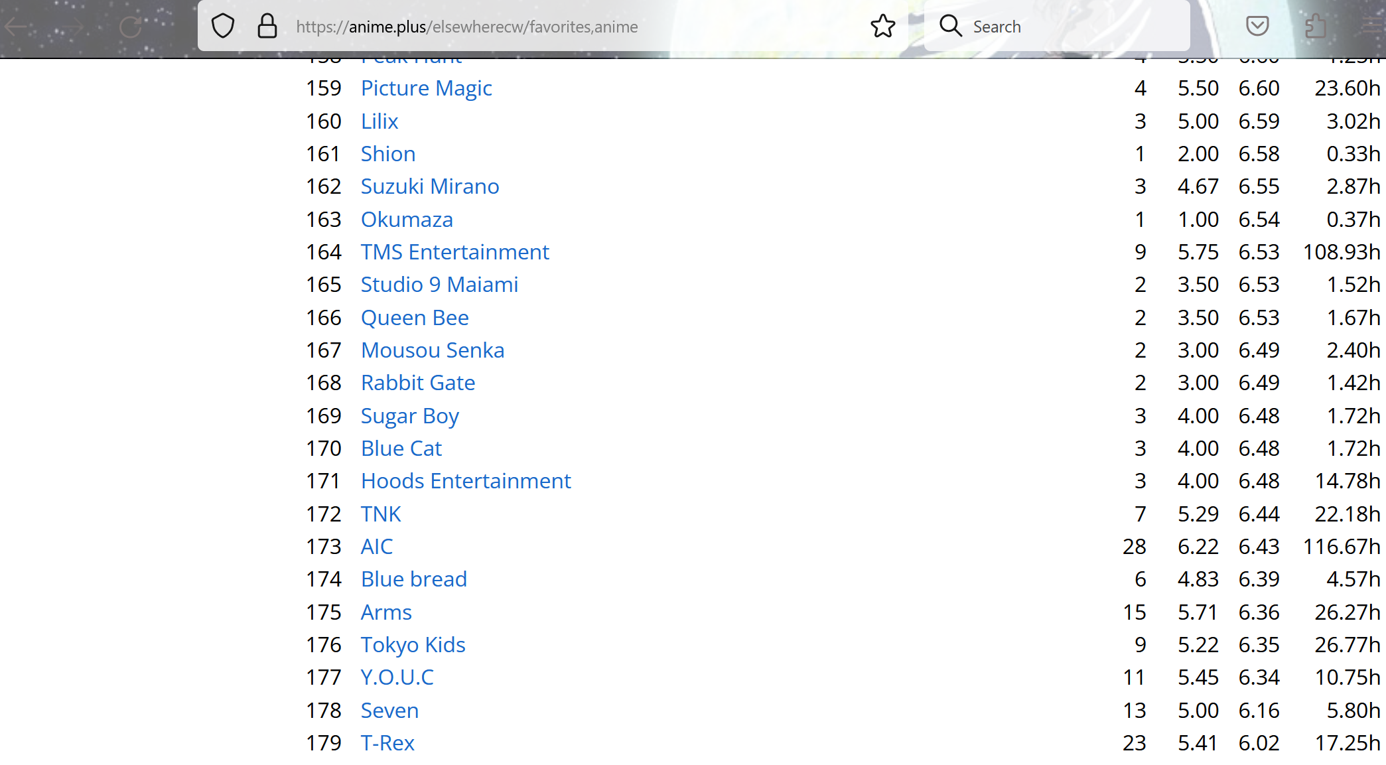This screenshot has height=765, width=1386.
Task: Open the Studio 9 Maiami link
Action: pyautogui.click(x=439, y=285)
